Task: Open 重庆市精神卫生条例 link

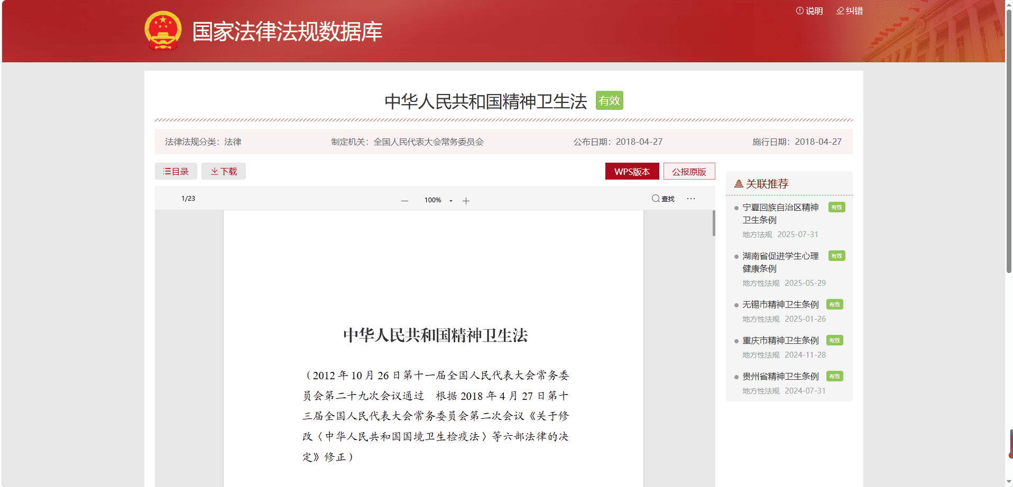Action: (780, 340)
